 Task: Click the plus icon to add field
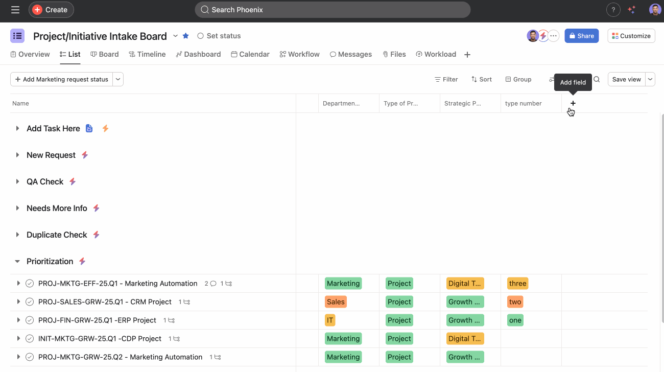pyautogui.click(x=573, y=103)
